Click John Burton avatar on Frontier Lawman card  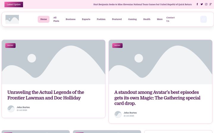click(x=11, y=109)
